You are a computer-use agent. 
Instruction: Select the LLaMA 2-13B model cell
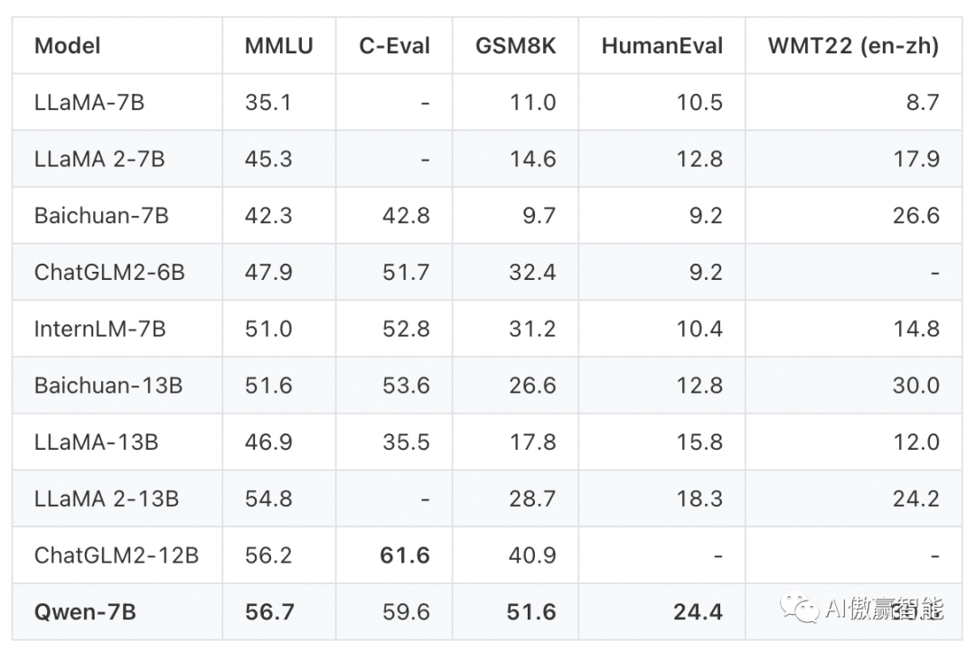(107, 498)
